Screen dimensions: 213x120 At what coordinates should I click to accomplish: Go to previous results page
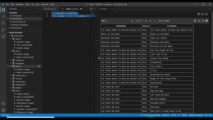(132, 21)
